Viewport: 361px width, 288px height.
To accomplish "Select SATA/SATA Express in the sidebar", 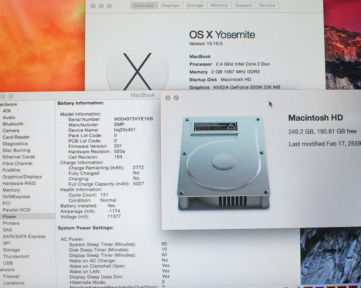I will click(24, 237).
